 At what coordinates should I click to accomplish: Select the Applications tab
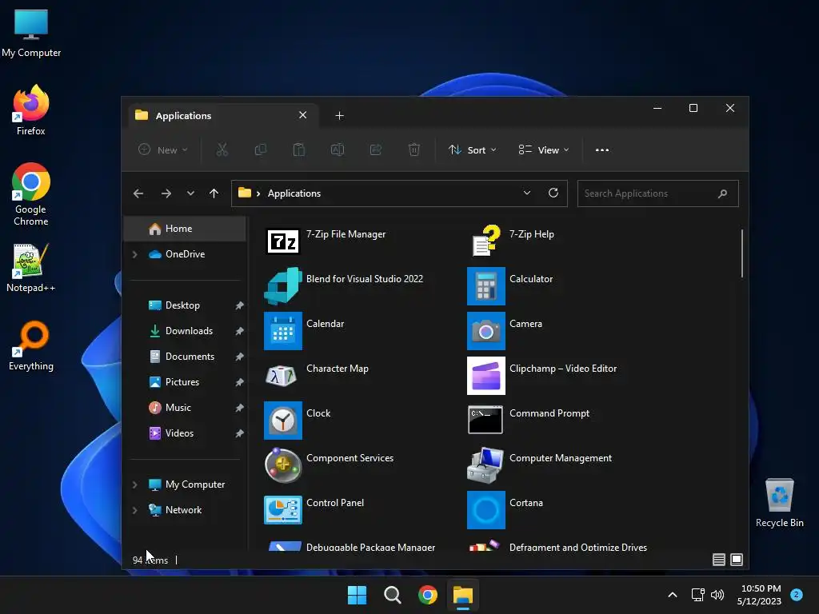point(224,115)
